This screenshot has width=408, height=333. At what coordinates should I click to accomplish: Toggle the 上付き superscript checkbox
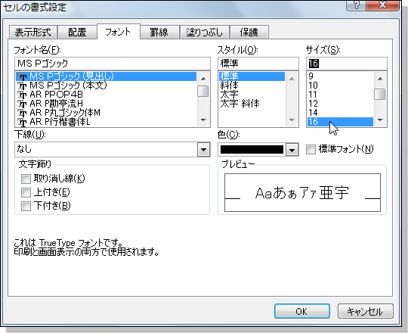tap(26, 192)
